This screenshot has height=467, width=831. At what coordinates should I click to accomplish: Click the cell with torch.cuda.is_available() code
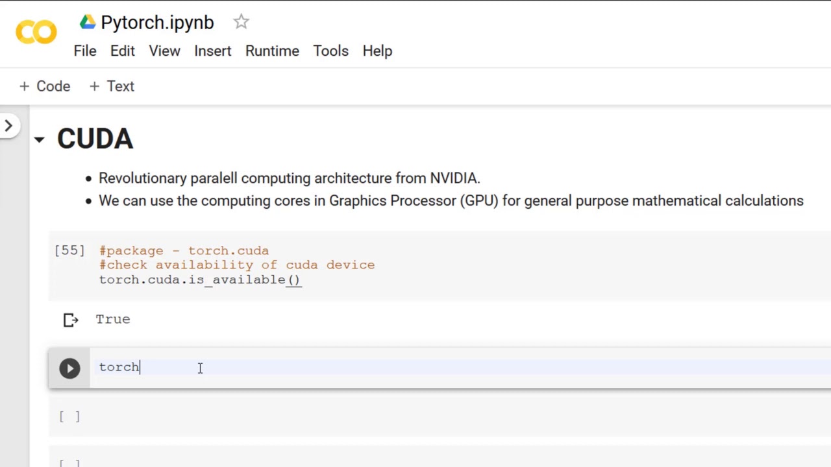pos(390,265)
